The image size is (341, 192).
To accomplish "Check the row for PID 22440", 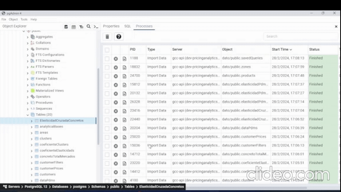I will (x=107, y=120).
